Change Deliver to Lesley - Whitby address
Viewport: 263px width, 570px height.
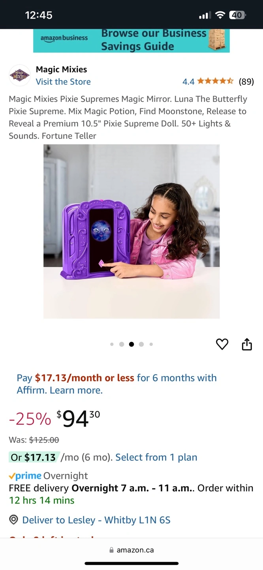tap(96, 520)
